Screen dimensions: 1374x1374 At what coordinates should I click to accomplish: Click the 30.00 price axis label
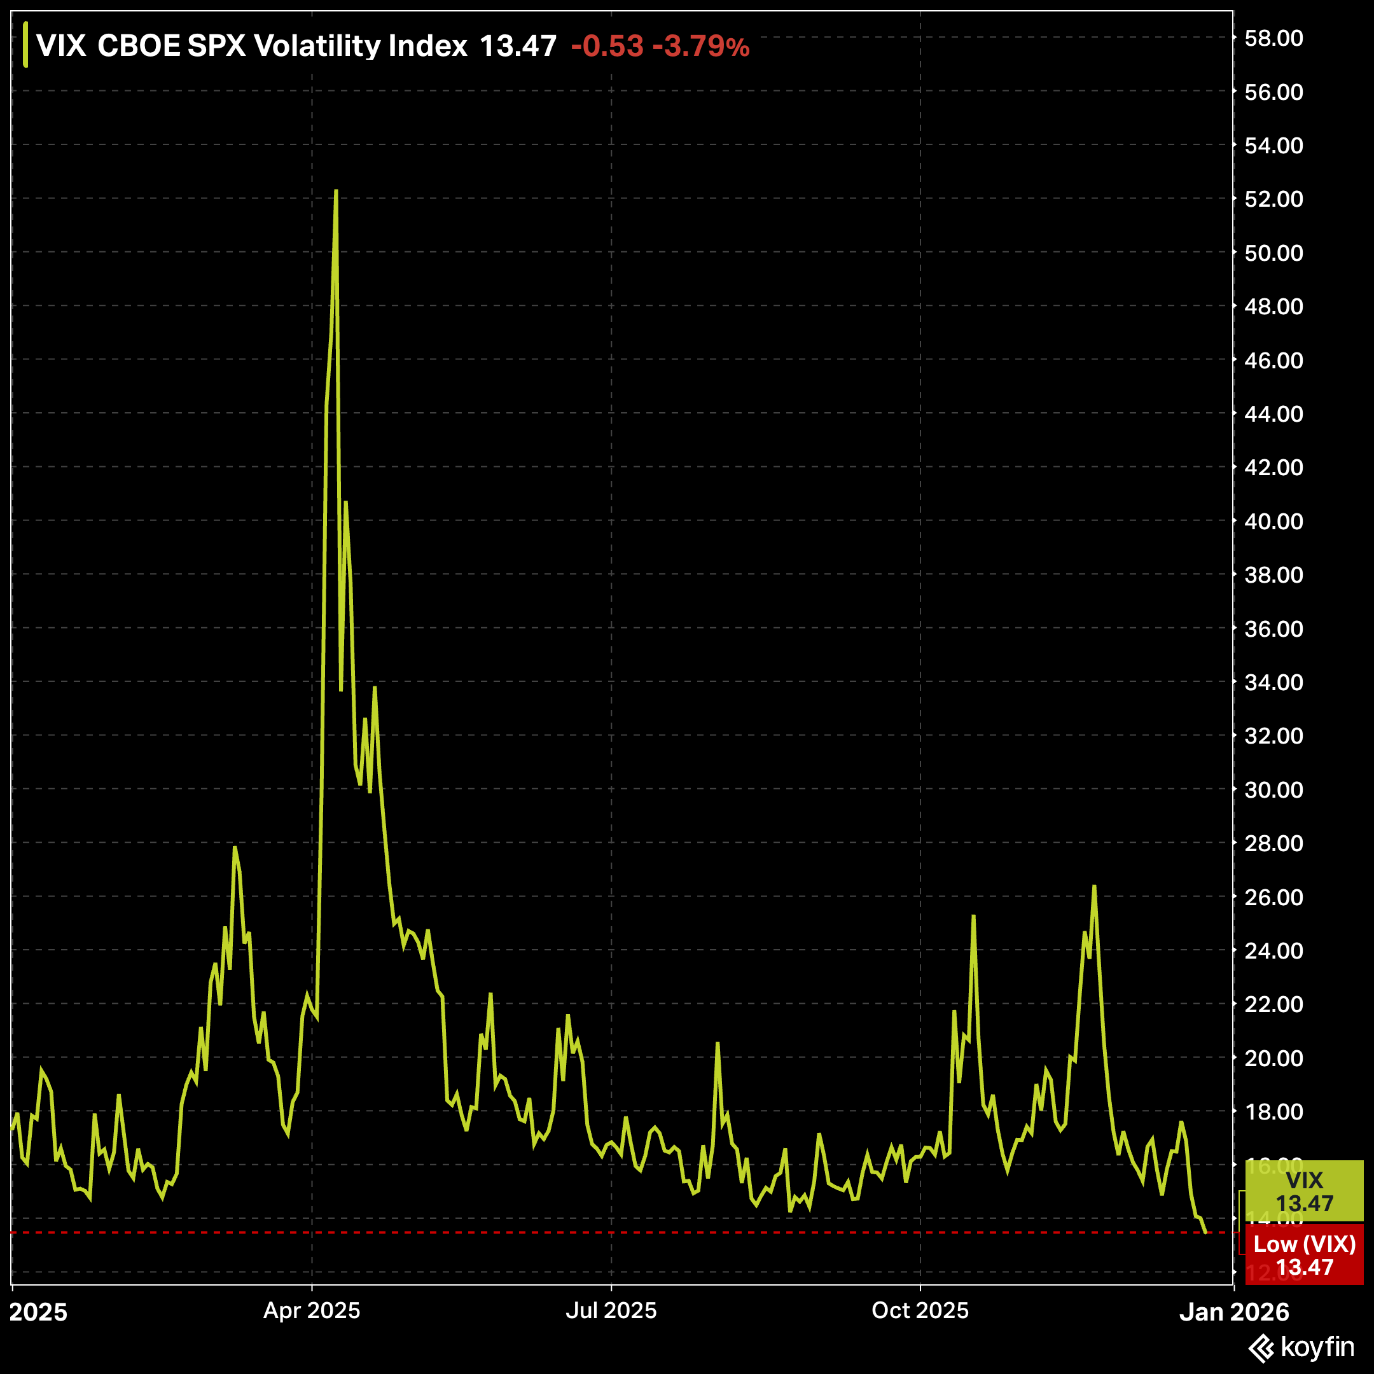1273,789
